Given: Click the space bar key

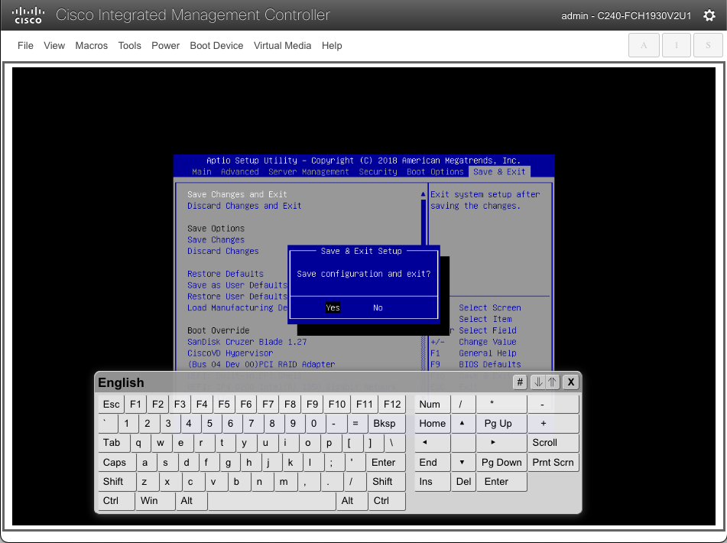Looking at the screenshot, I should point(271,500).
